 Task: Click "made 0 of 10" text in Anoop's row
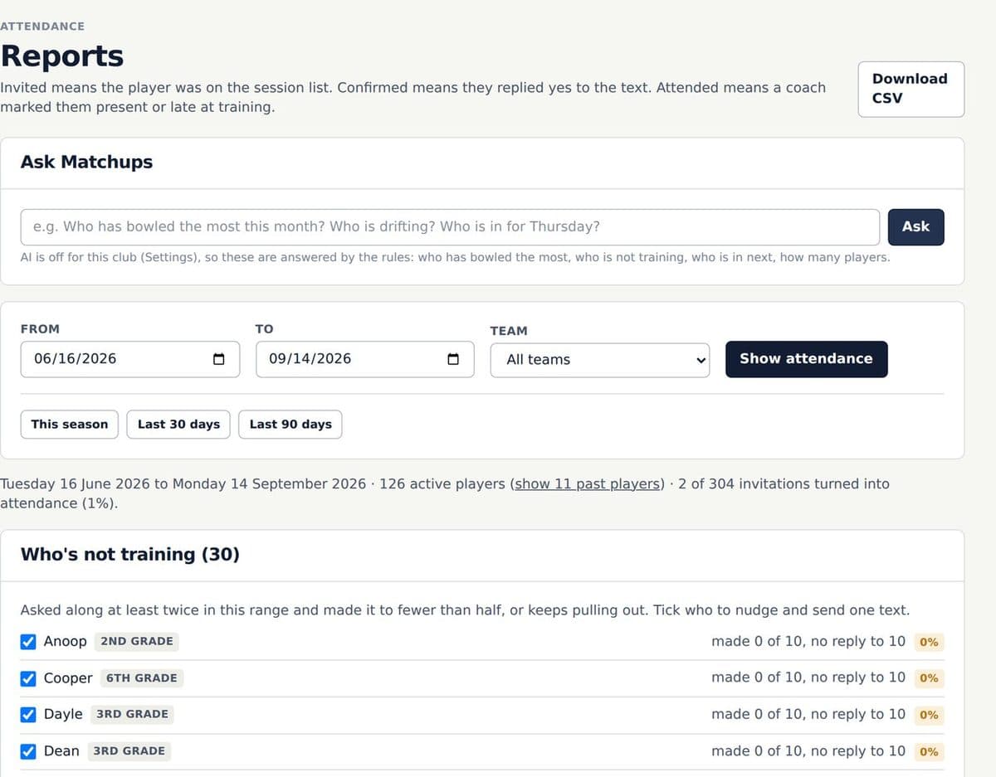click(x=758, y=641)
